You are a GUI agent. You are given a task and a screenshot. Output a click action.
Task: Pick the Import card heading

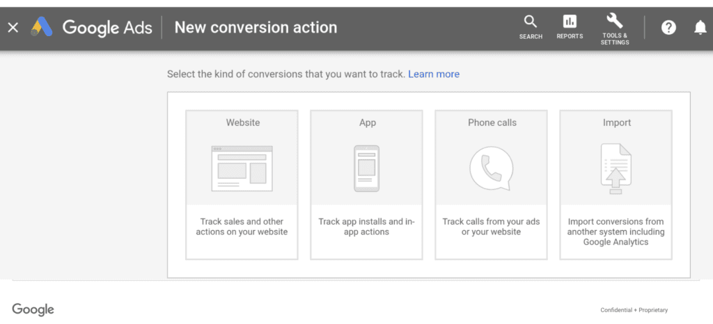click(x=616, y=122)
